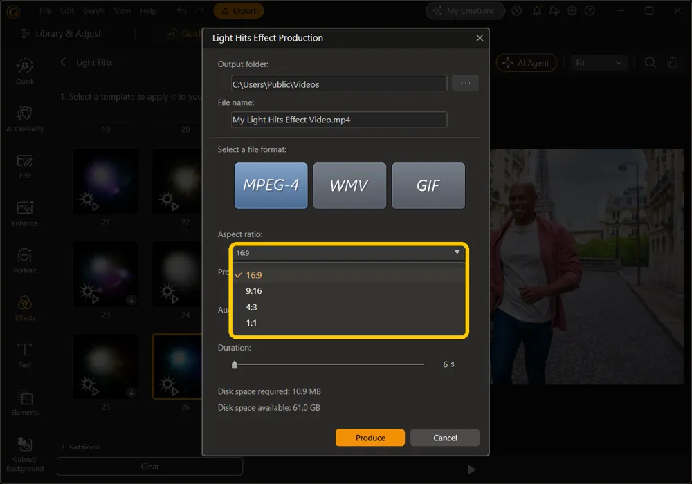Open the Quick tools panel
Viewport: 692px width, 484px height.
coord(25,71)
